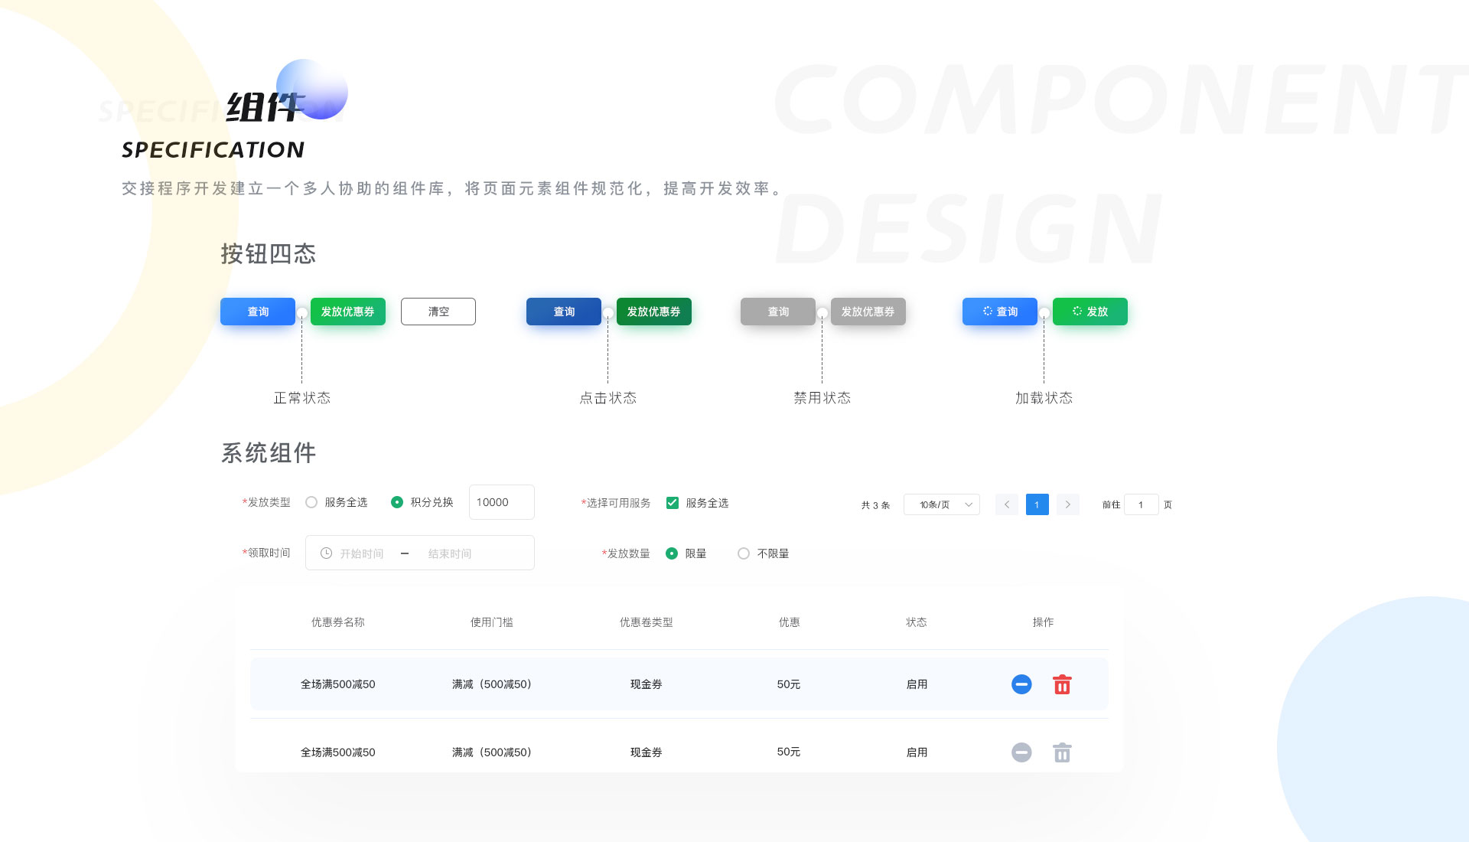The image size is (1469, 842).
Task: Click 50元 in the first table row
Action: pyautogui.click(x=789, y=684)
